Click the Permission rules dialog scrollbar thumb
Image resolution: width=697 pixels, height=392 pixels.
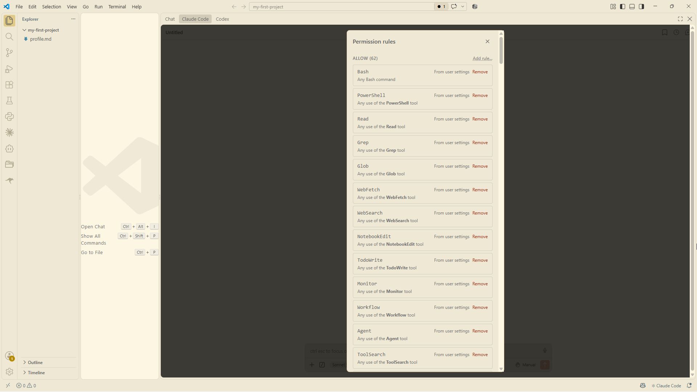pyautogui.click(x=501, y=50)
